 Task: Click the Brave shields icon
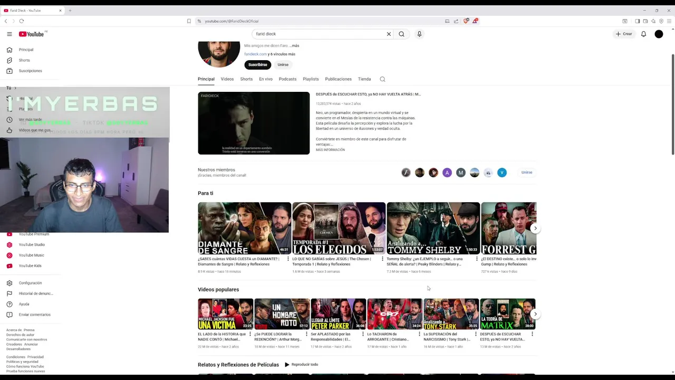(466, 21)
